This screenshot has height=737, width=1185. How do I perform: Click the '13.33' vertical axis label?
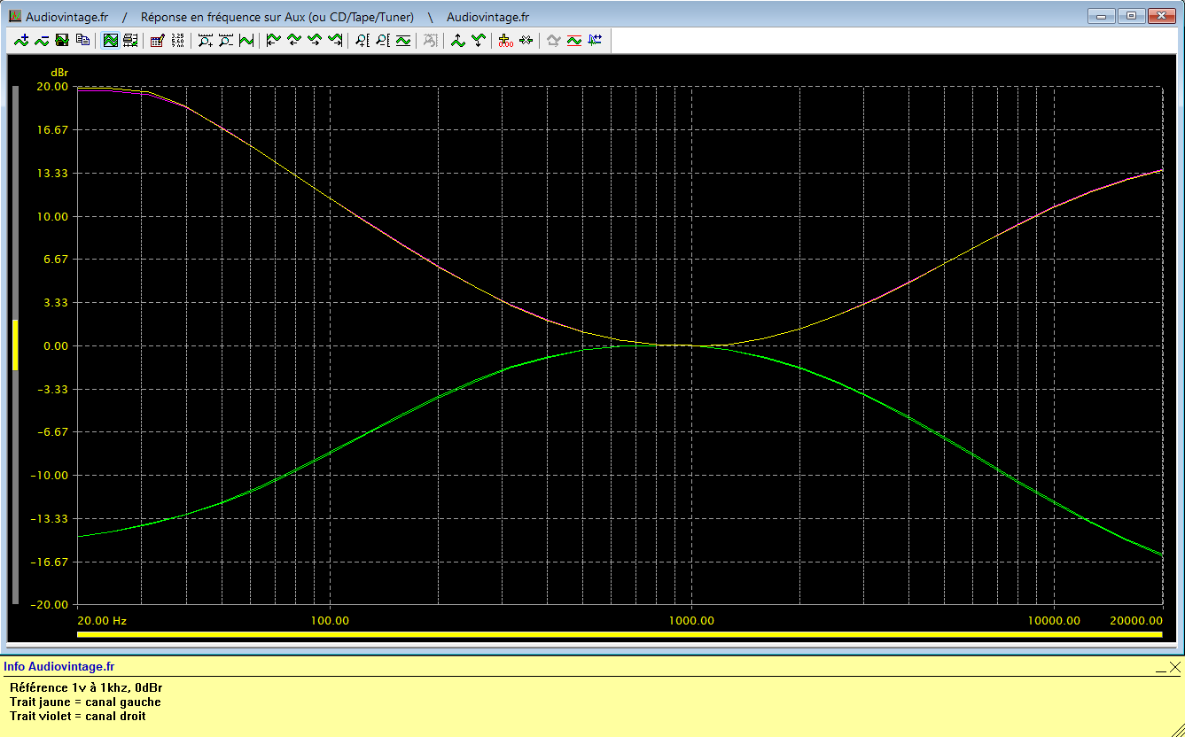[52, 174]
